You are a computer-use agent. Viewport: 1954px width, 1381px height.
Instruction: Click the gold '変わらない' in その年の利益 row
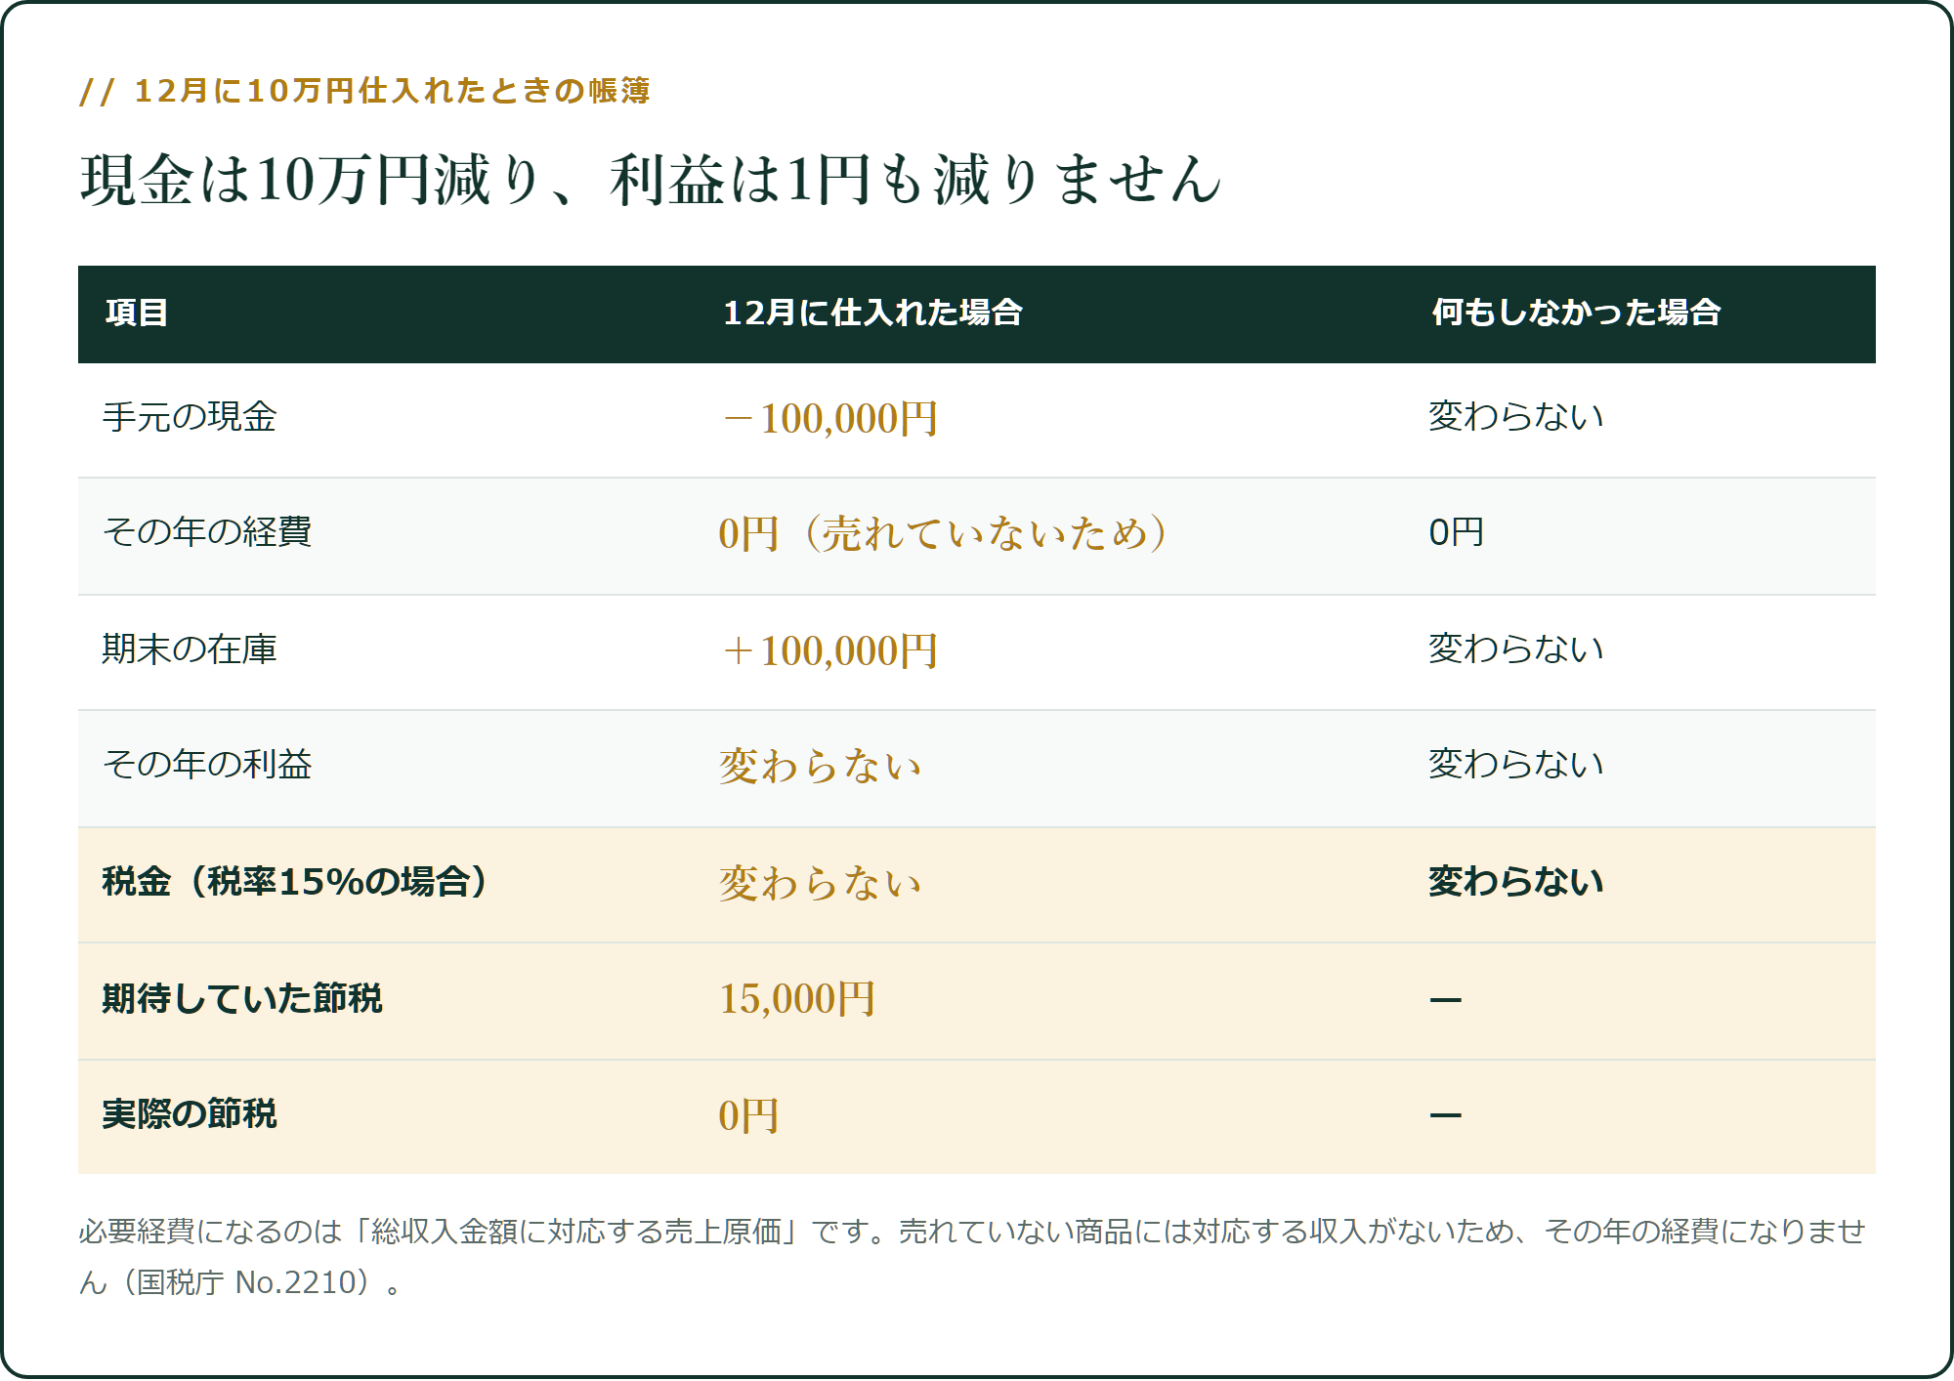tap(821, 767)
